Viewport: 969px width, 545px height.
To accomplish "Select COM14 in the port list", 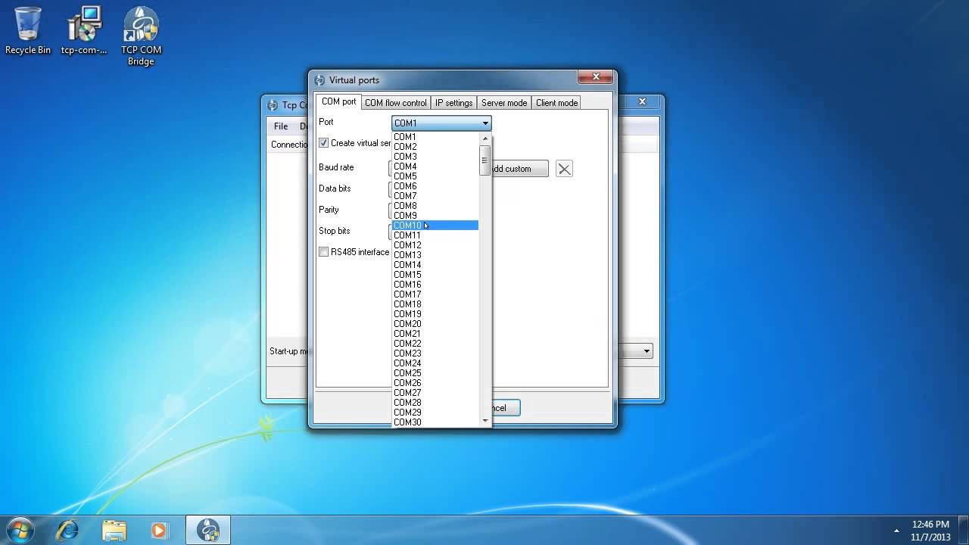I will [x=435, y=265].
